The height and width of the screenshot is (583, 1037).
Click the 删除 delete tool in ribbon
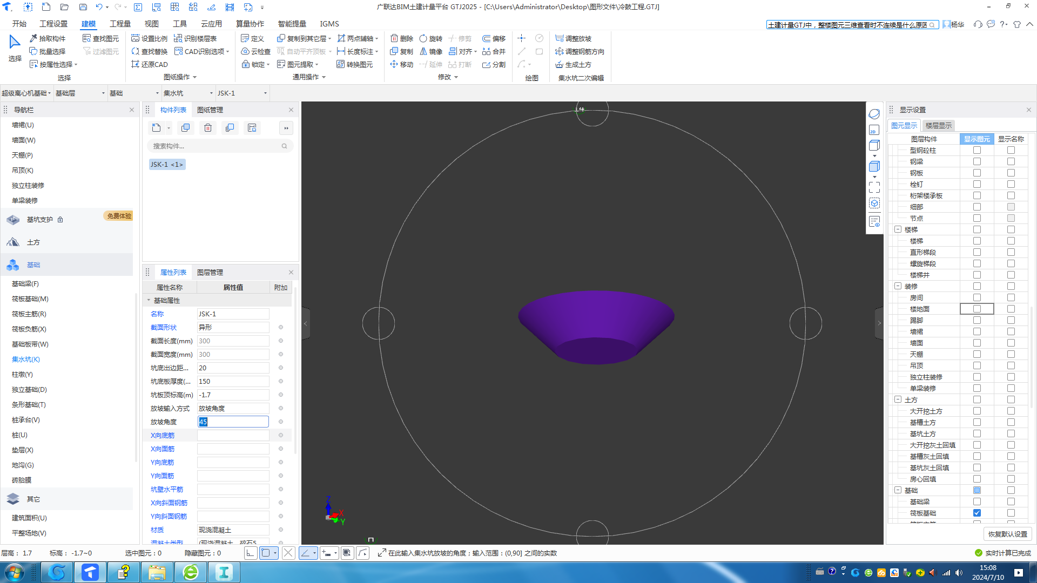pos(402,38)
